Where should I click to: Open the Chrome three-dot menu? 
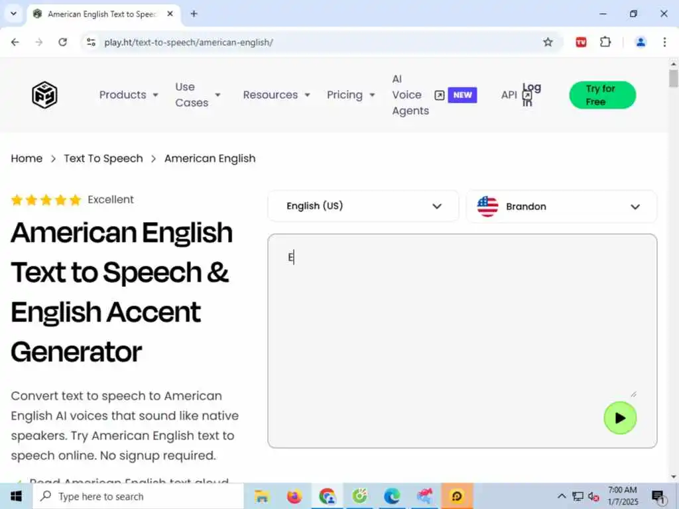point(664,42)
